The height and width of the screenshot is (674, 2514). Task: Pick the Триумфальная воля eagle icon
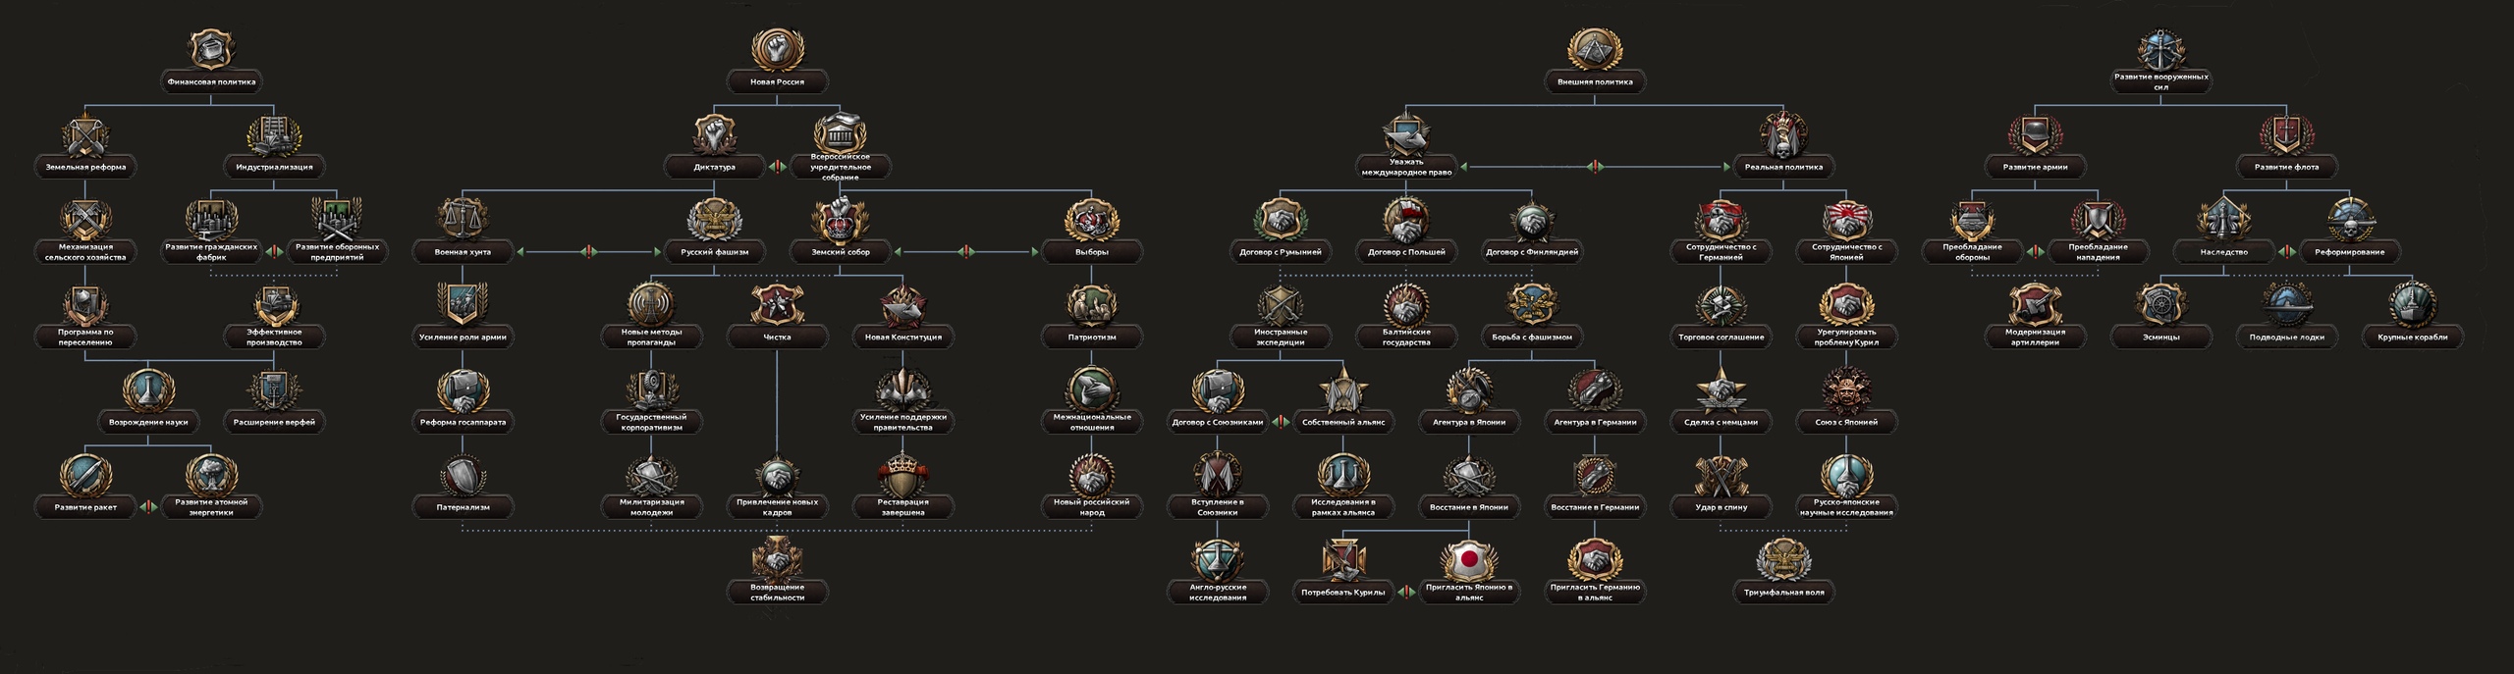coord(1783,560)
